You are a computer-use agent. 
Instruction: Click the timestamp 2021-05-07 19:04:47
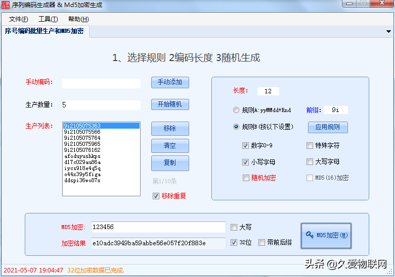tap(33, 270)
